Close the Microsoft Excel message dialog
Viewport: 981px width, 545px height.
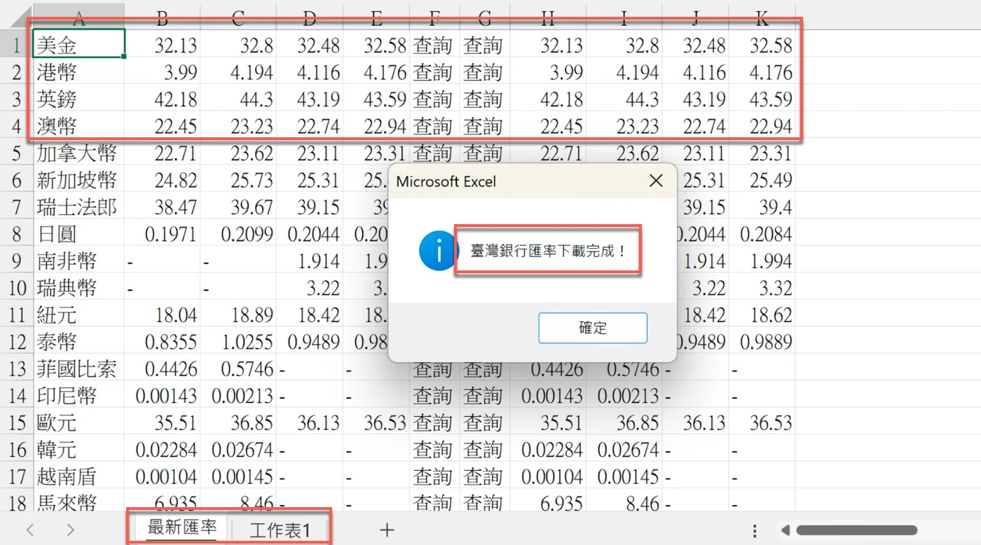point(656,181)
